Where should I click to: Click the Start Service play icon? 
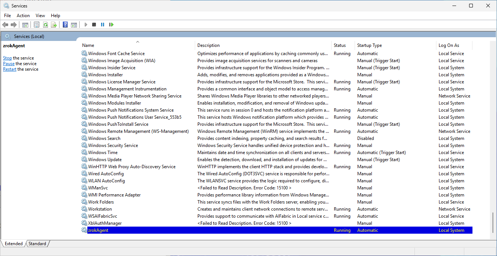(x=86, y=25)
